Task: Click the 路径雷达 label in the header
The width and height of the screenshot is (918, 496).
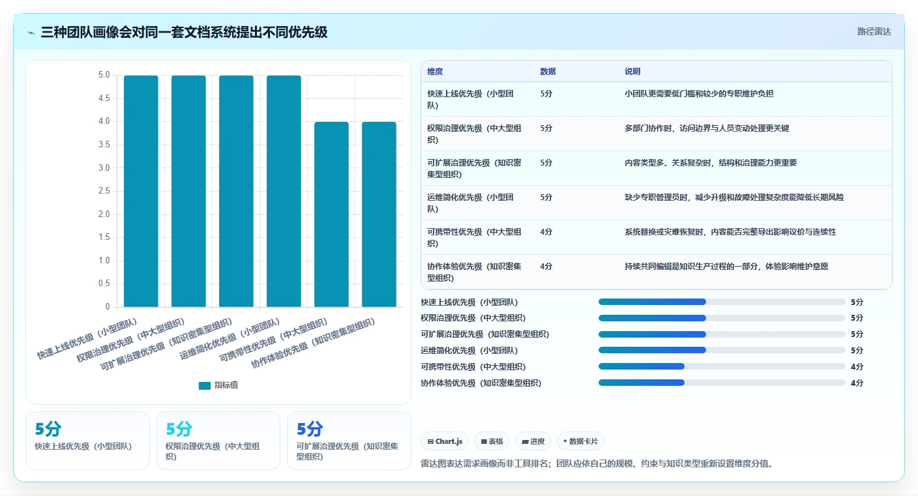Action: point(874,31)
